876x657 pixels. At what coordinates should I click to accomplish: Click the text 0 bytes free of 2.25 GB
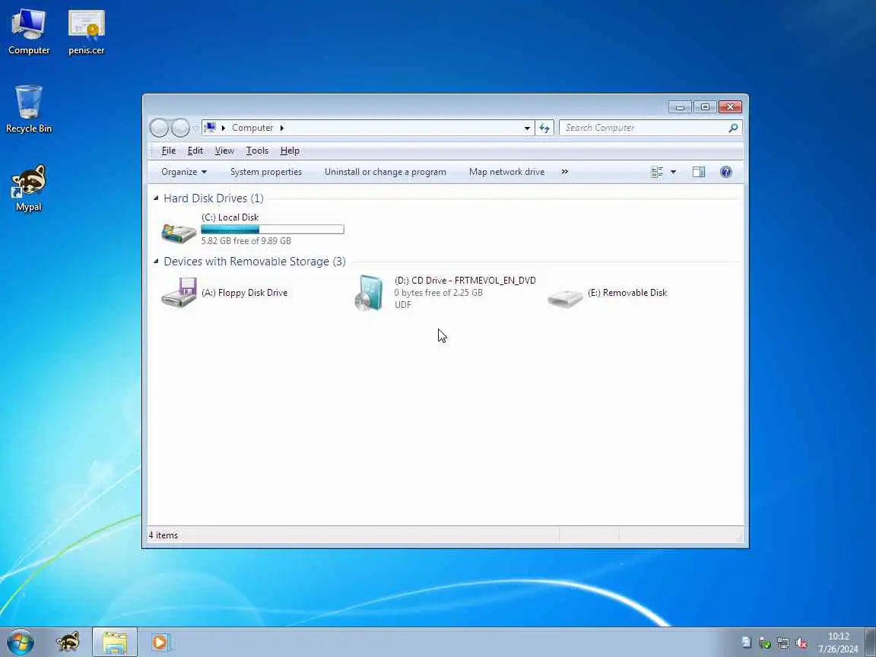coord(439,293)
